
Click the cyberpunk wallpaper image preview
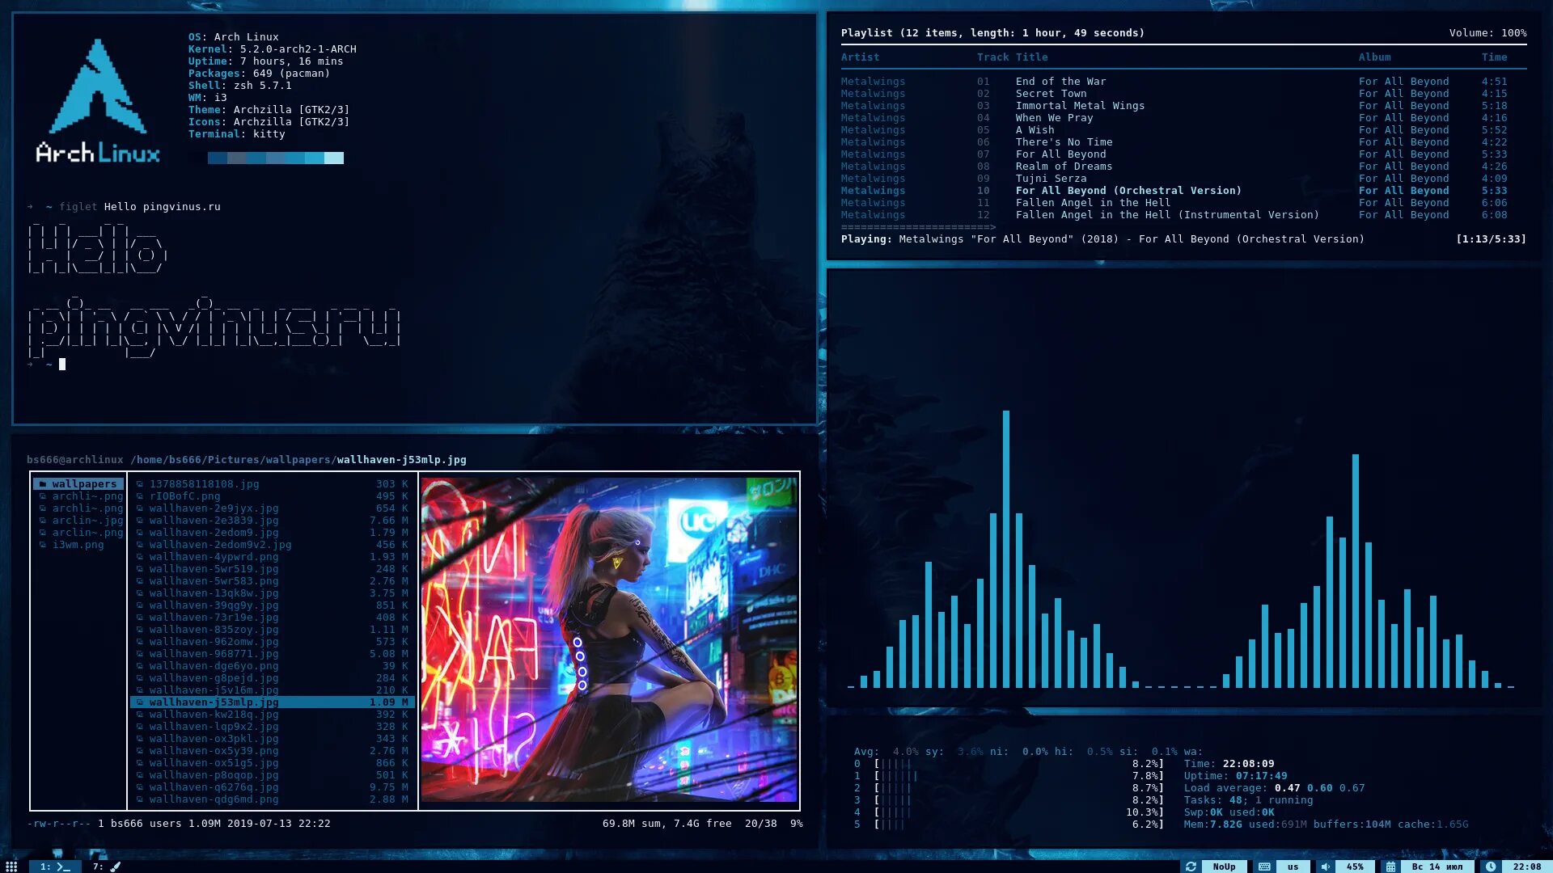coord(608,639)
